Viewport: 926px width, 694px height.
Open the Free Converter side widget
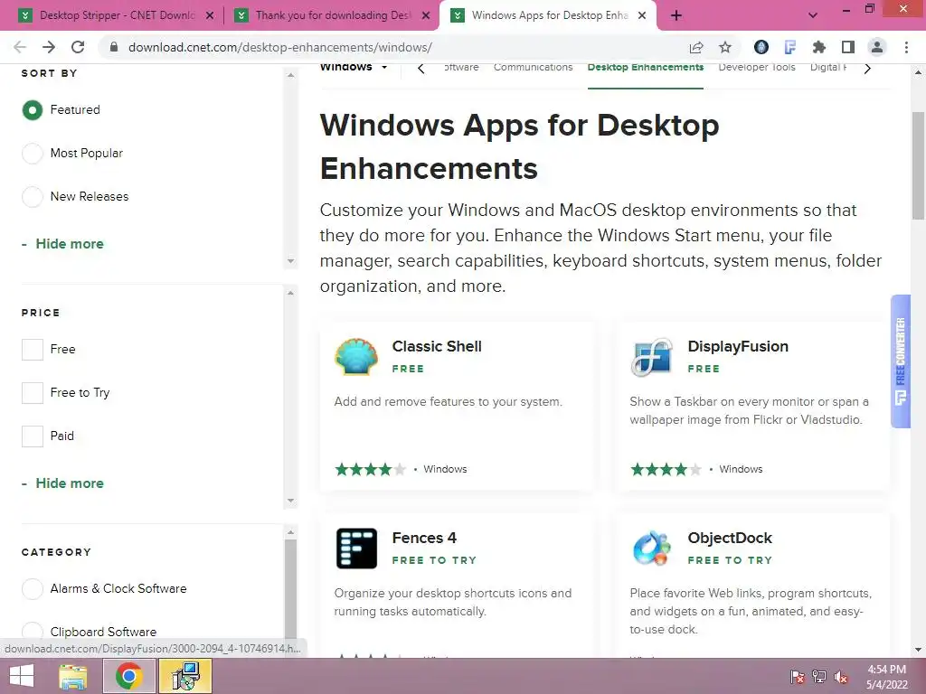click(901, 361)
